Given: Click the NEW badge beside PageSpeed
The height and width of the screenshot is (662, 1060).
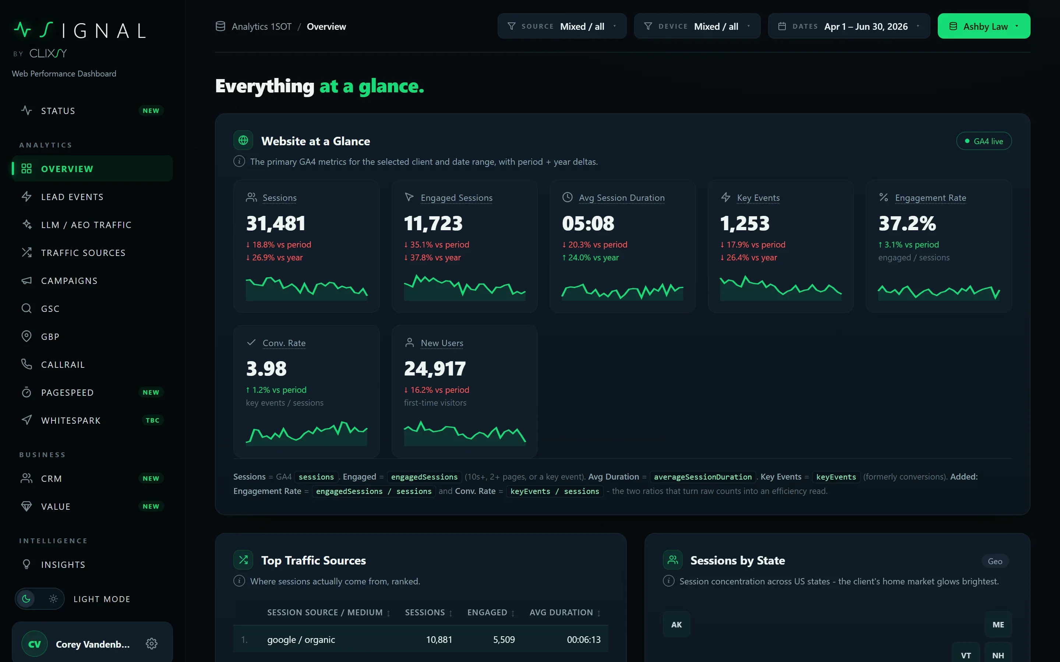Looking at the screenshot, I should click(x=151, y=392).
